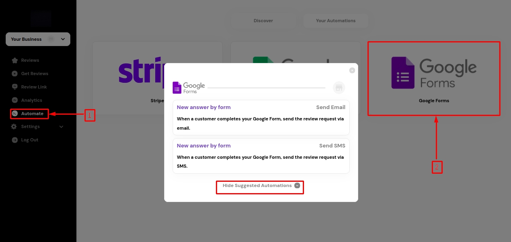Select the Automate terminal icon in sidebar
This screenshot has width=511, height=242.
pos(15,114)
